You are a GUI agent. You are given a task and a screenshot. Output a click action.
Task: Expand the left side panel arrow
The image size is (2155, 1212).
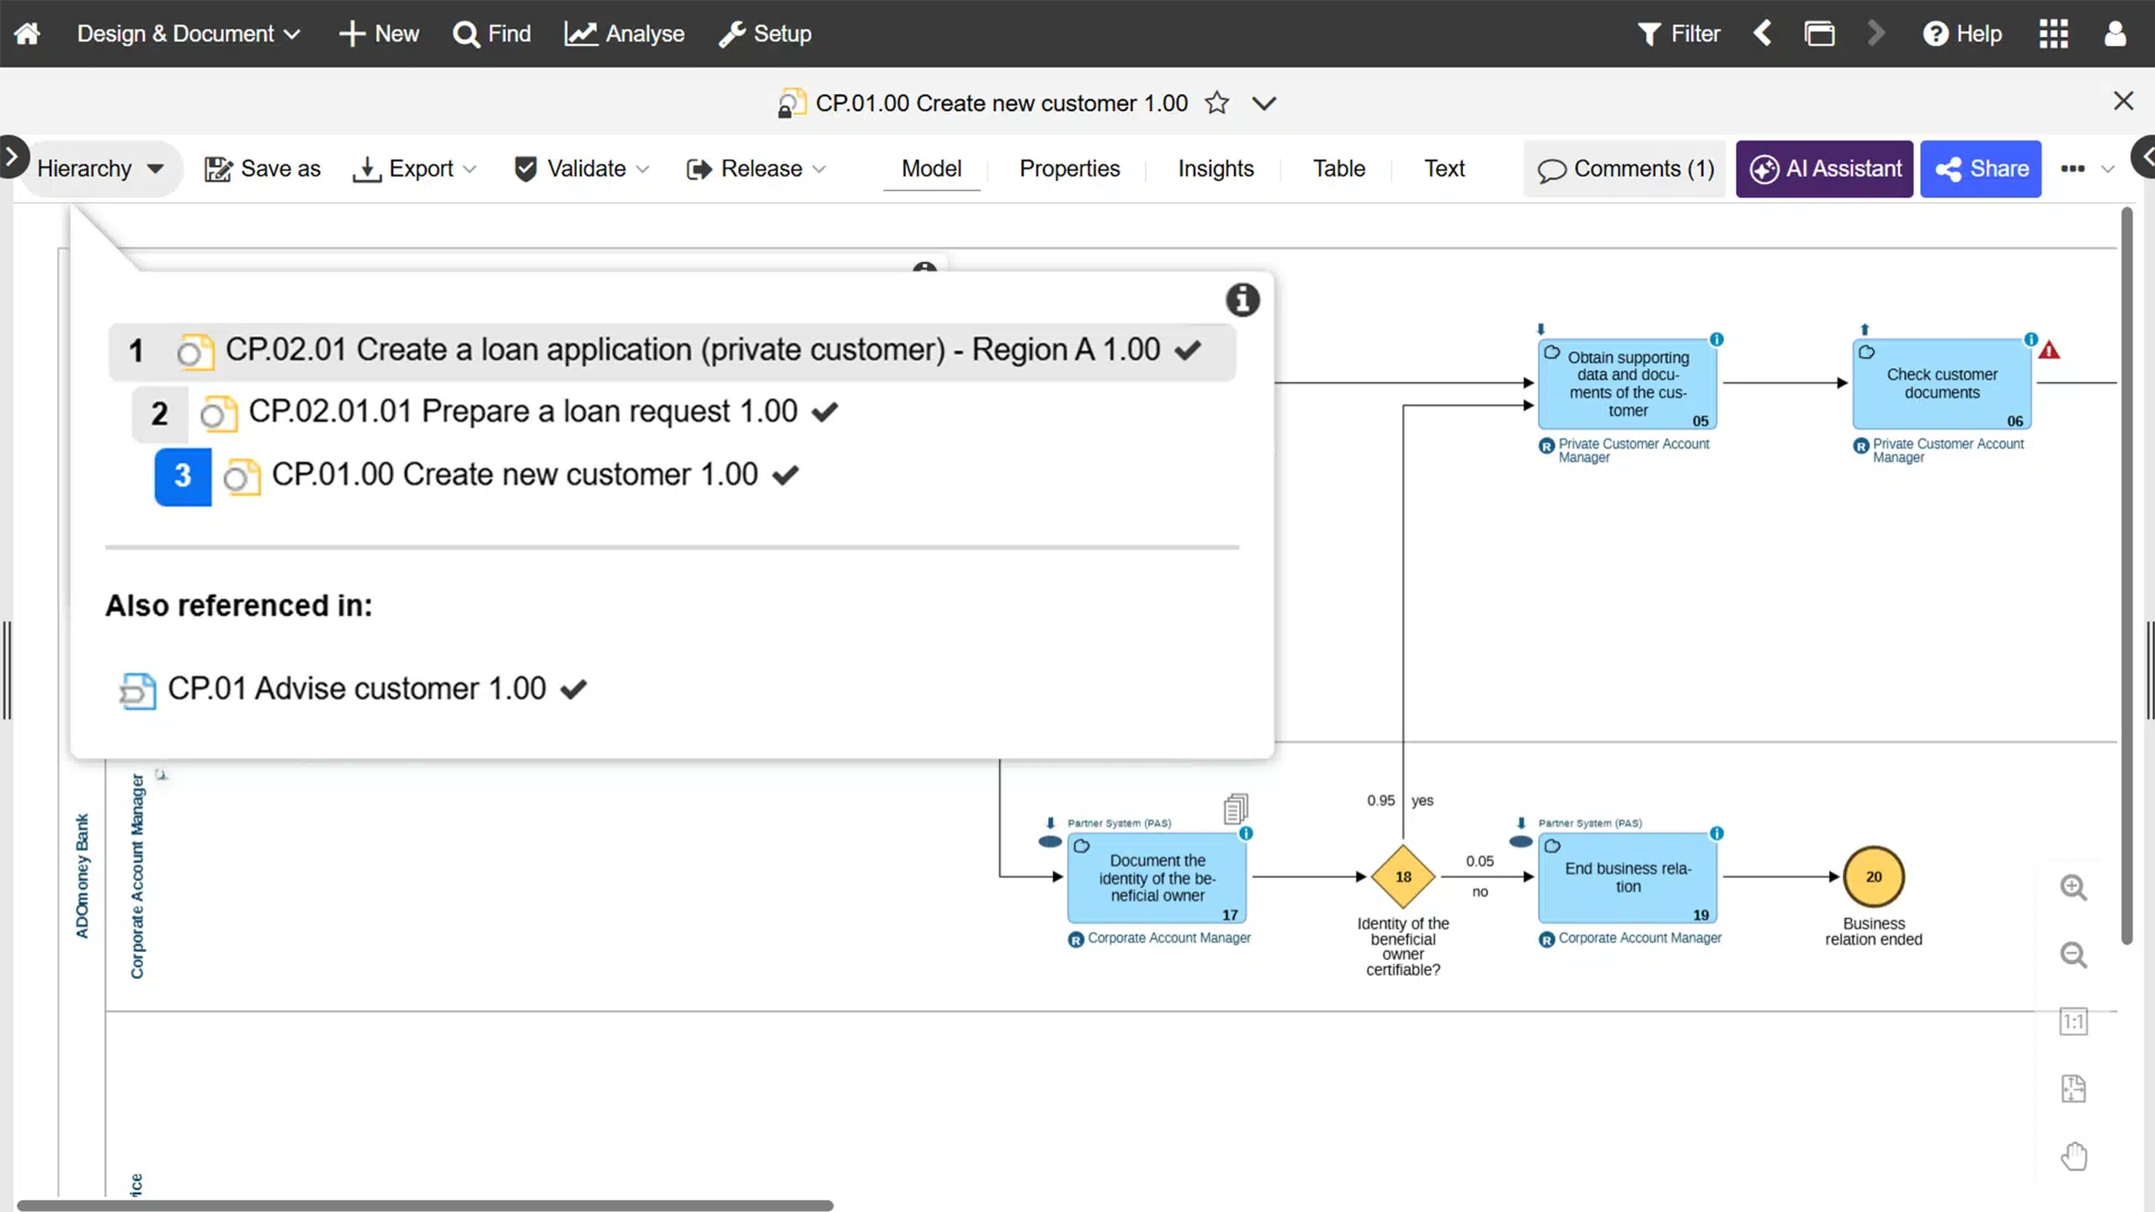tap(12, 157)
